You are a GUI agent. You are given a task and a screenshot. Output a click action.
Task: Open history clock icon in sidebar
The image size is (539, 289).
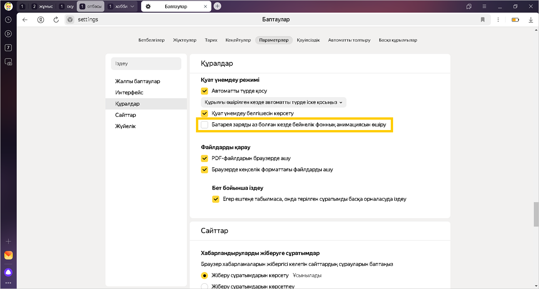pos(8,20)
